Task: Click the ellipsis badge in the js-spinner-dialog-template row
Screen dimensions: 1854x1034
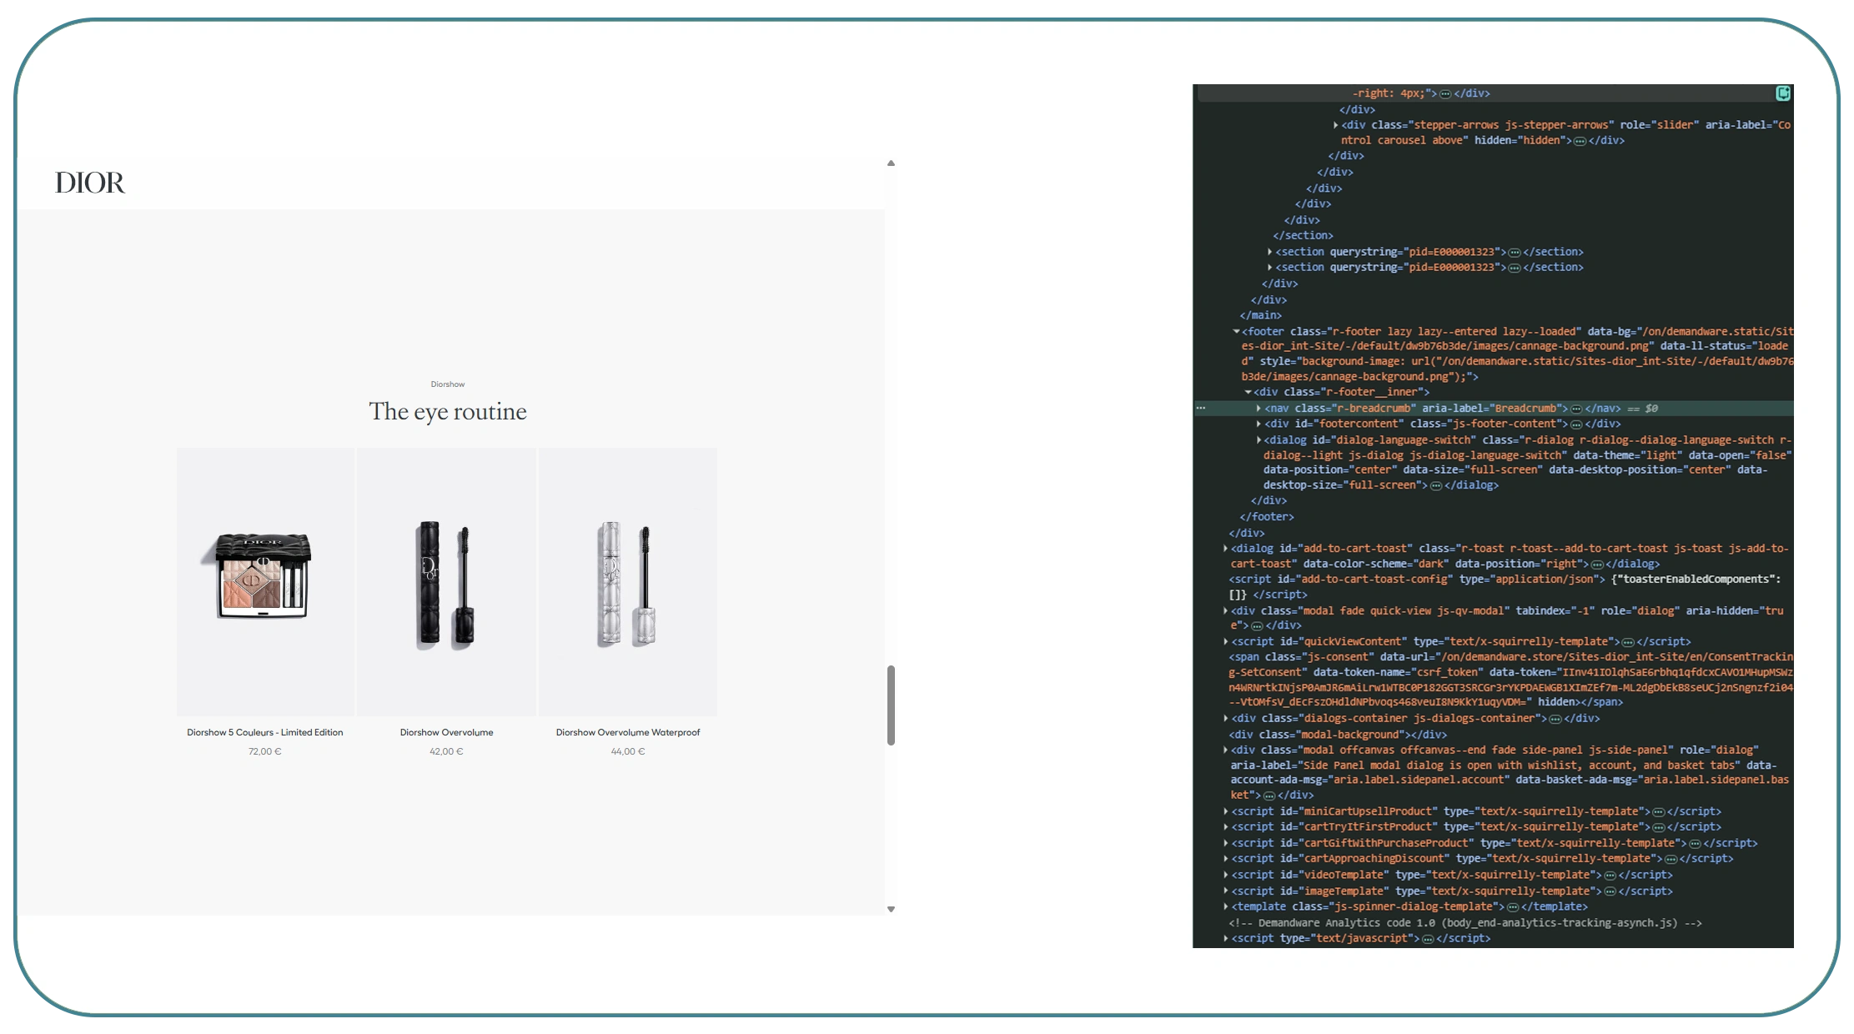Action: [1513, 907]
